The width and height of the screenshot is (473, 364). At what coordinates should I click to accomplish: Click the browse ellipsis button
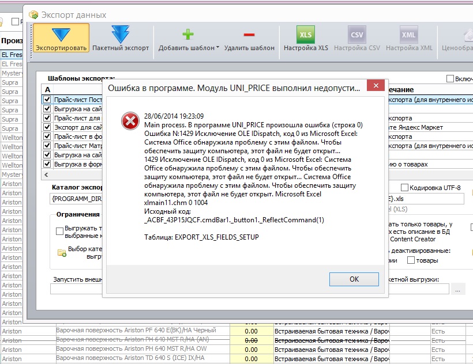point(457,289)
